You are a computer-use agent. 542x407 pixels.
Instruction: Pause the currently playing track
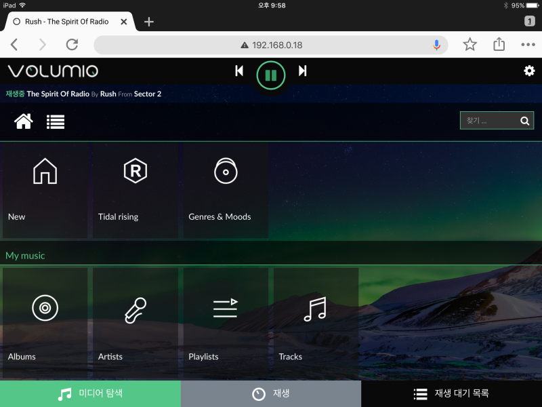tap(270, 75)
